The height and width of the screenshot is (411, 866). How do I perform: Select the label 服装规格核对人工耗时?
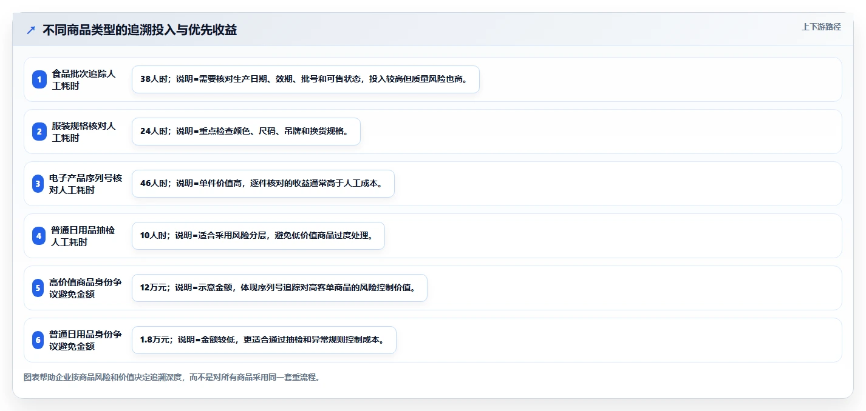point(83,132)
